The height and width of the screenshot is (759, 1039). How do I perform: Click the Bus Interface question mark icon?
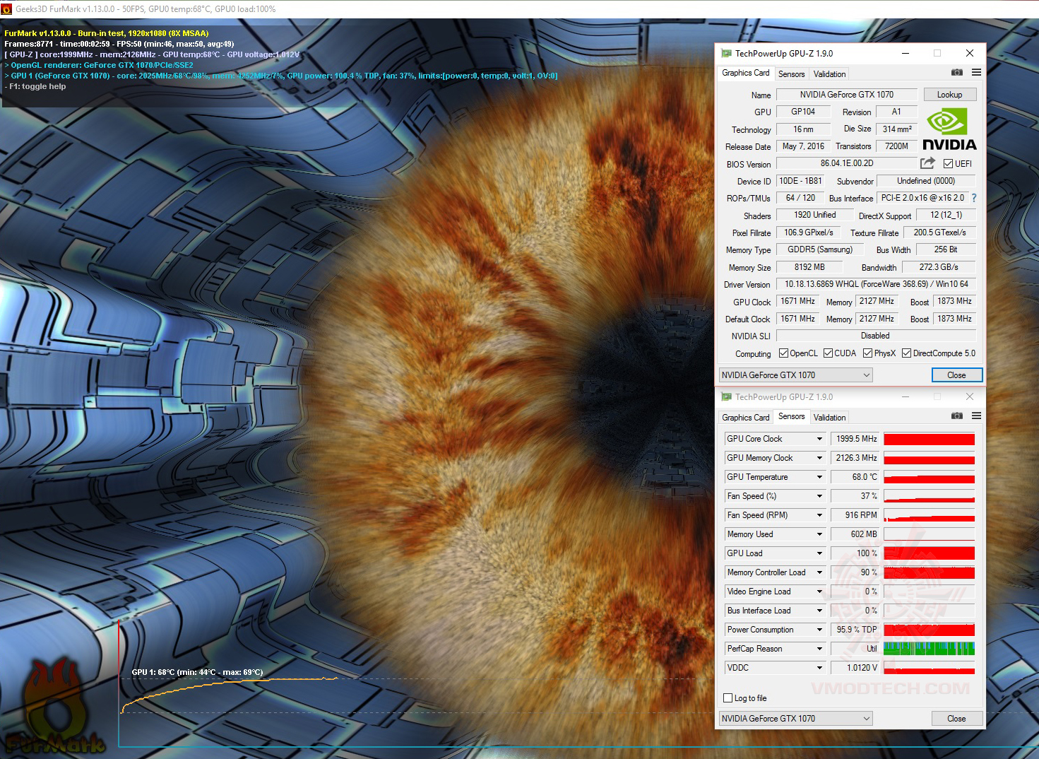tap(974, 198)
